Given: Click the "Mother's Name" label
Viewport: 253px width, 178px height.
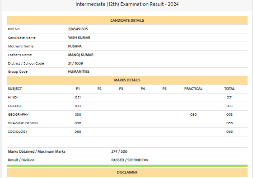Looking at the screenshot, I should pos(21,46).
